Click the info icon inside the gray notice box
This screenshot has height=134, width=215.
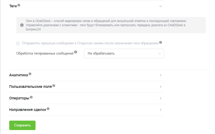click(x=22, y=25)
